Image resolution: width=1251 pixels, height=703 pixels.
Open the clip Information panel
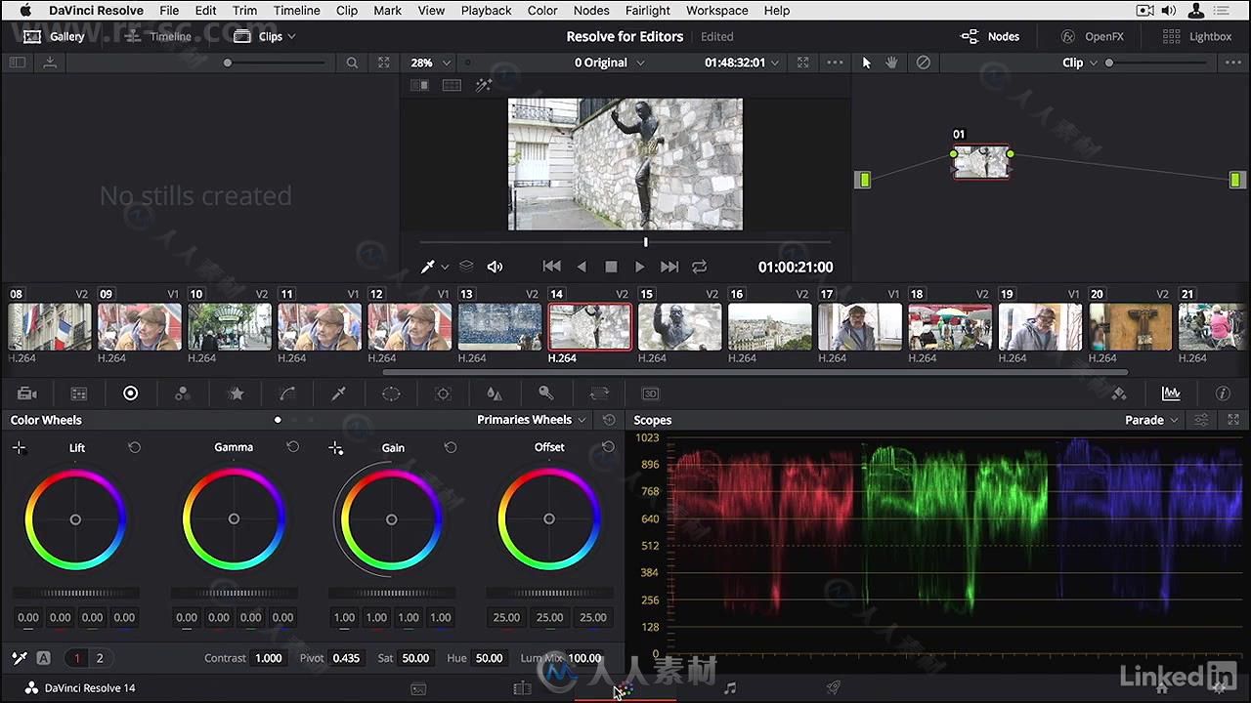1223,393
